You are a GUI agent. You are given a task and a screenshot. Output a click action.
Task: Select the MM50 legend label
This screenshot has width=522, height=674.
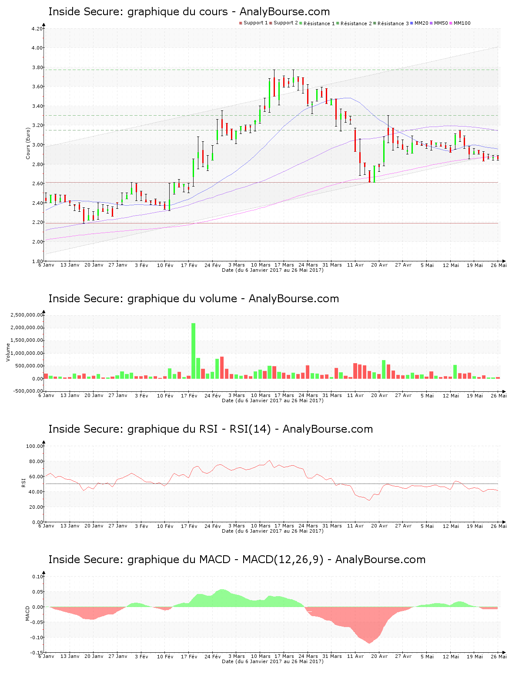click(441, 23)
